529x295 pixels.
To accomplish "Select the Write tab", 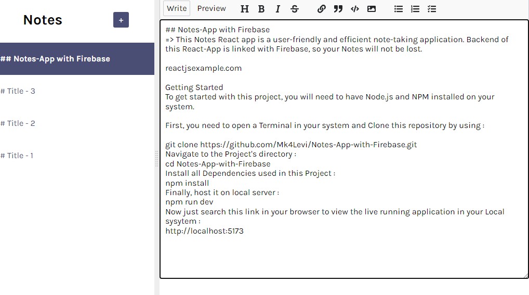I will (177, 8).
